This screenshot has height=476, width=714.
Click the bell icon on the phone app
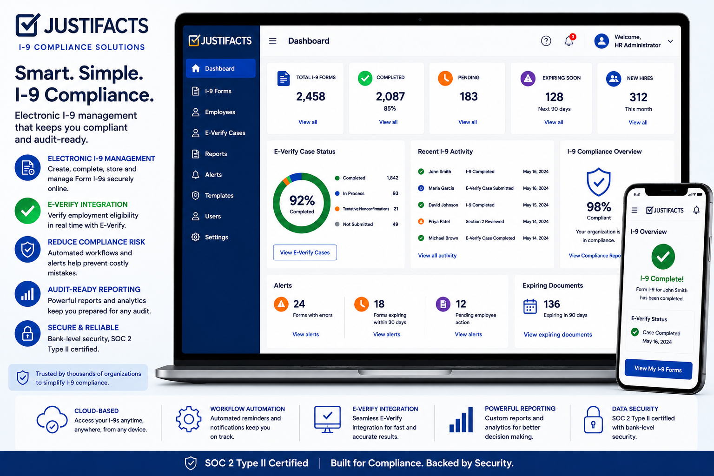[x=696, y=210]
